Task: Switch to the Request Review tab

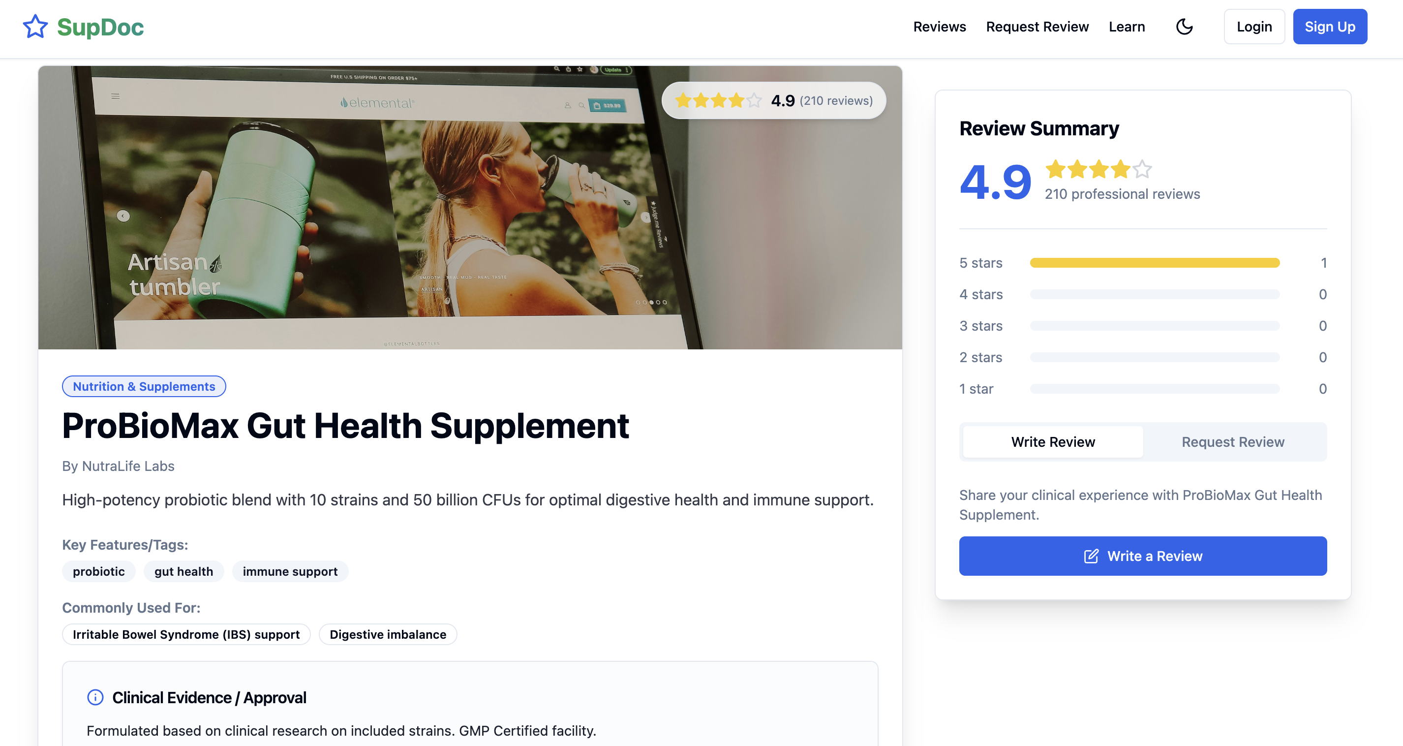Action: (x=1232, y=442)
